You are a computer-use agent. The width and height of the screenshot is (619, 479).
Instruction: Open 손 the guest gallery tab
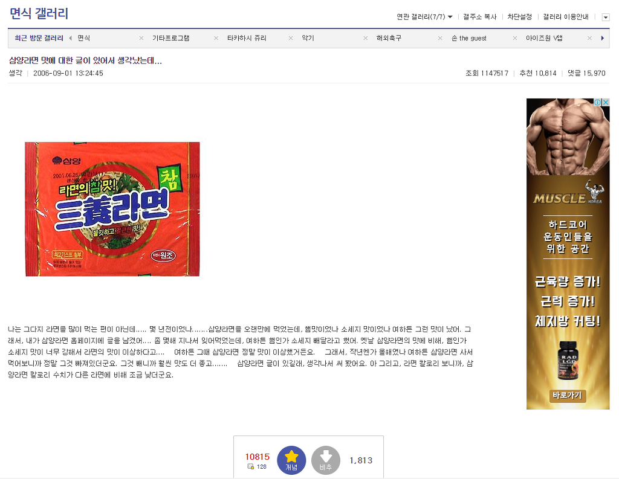469,38
